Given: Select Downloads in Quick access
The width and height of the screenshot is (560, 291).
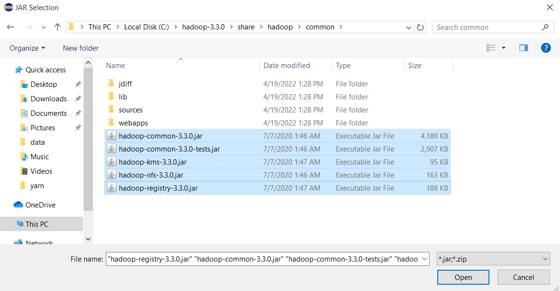Looking at the screenshot, I should pyautogui.click(x=48, y=98).
